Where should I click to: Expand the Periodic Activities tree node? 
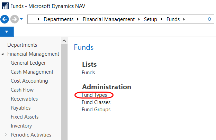pos(5,135)
